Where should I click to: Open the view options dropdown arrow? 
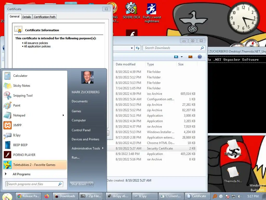tap(182, 57)
